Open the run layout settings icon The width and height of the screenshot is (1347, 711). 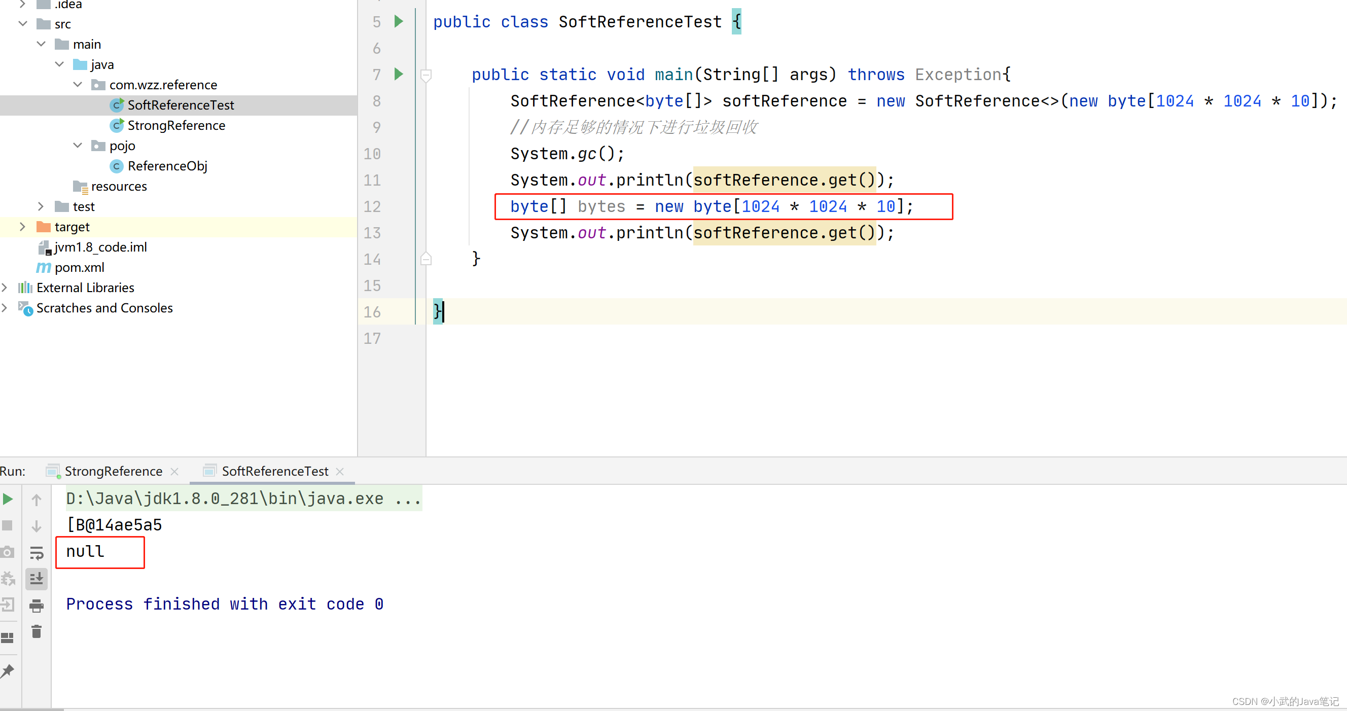coord(8,637)
